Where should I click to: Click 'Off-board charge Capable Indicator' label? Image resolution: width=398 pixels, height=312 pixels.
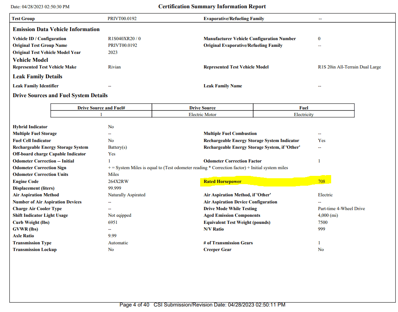(49, 154)
